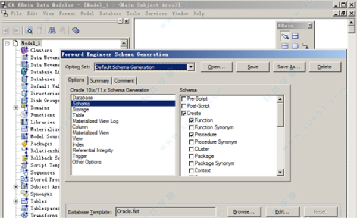Expand the Tables tree node
This screenshot has height=218, width=357.
coord(15,201)
